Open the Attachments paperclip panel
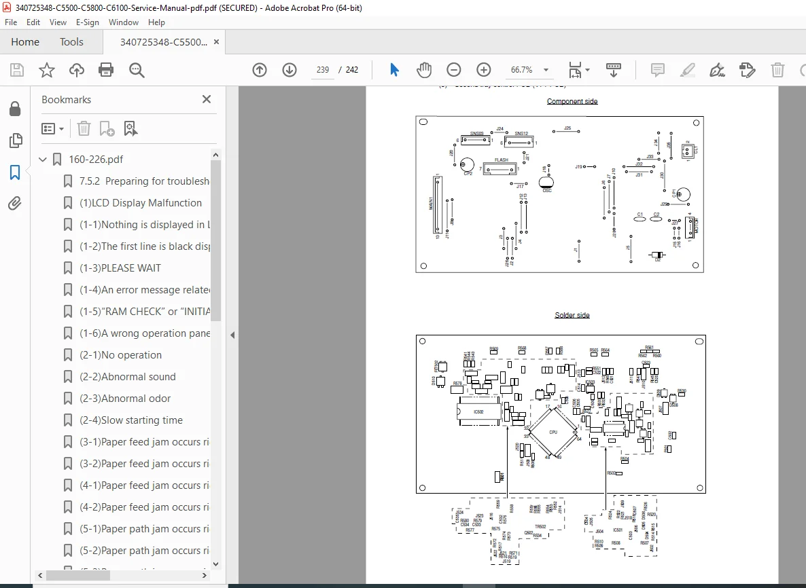 coord(14,204)
